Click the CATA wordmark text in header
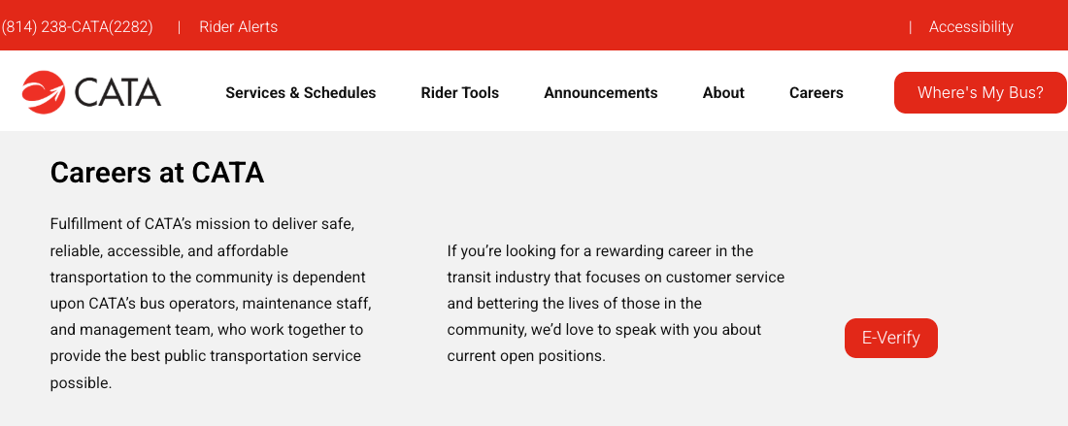1068x426 pixels. point(117,92)
